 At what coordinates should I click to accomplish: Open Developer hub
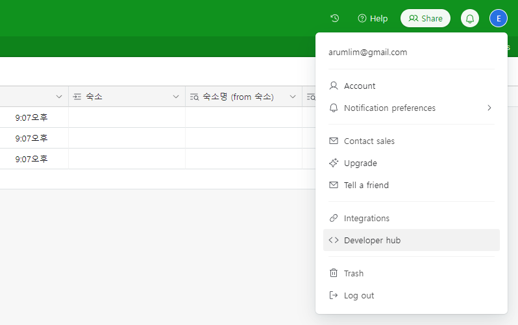click(412, 240)
